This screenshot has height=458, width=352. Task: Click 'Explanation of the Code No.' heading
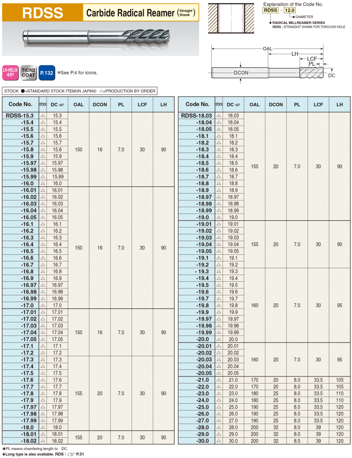pos(293,4)
